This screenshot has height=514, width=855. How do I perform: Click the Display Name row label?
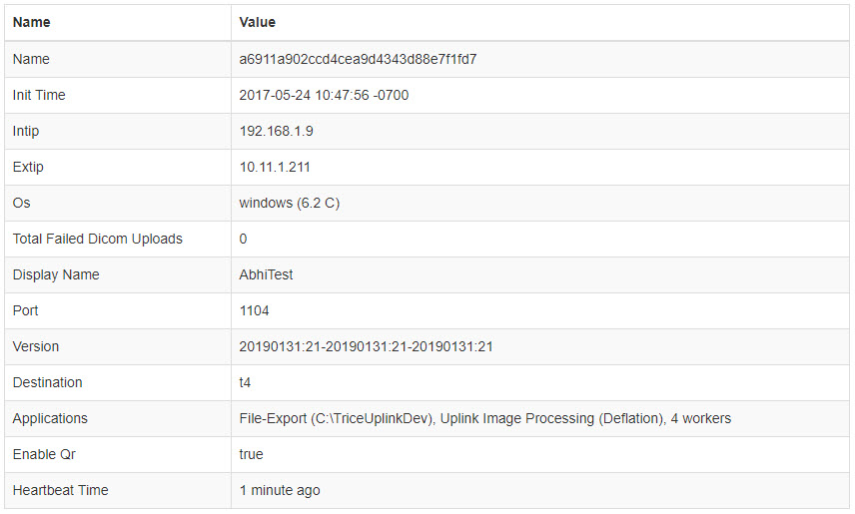[x=56, y=274]
